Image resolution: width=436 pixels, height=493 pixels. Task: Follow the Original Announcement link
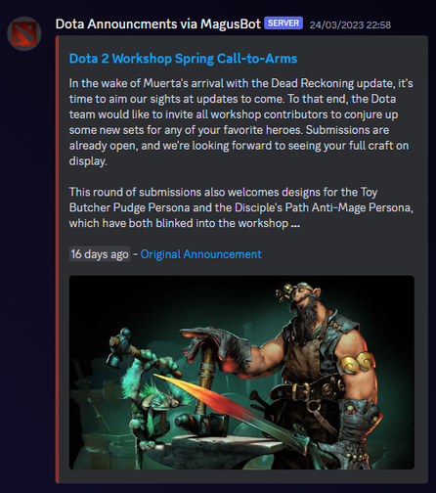pos(200,254)
